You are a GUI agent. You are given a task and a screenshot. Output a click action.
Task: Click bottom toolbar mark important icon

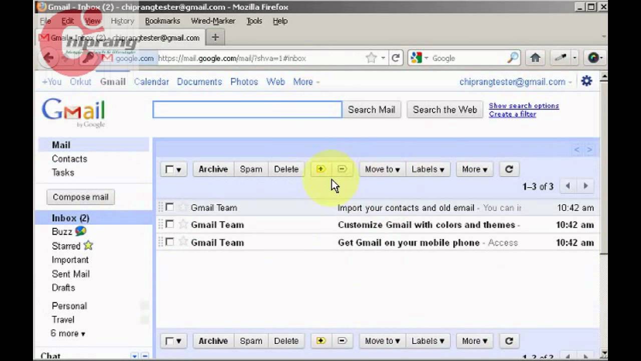[321, 341]
